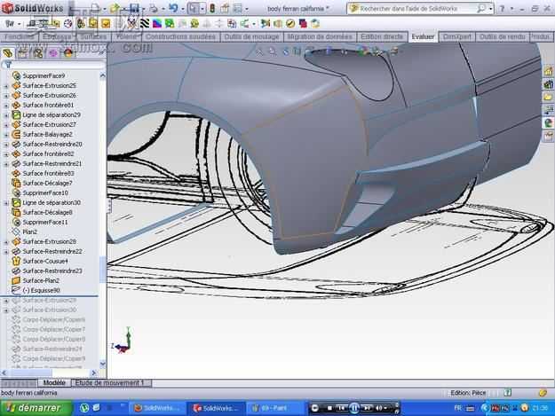
Task: Select Plan2 in the feature tree
Action: pos(29,232)
